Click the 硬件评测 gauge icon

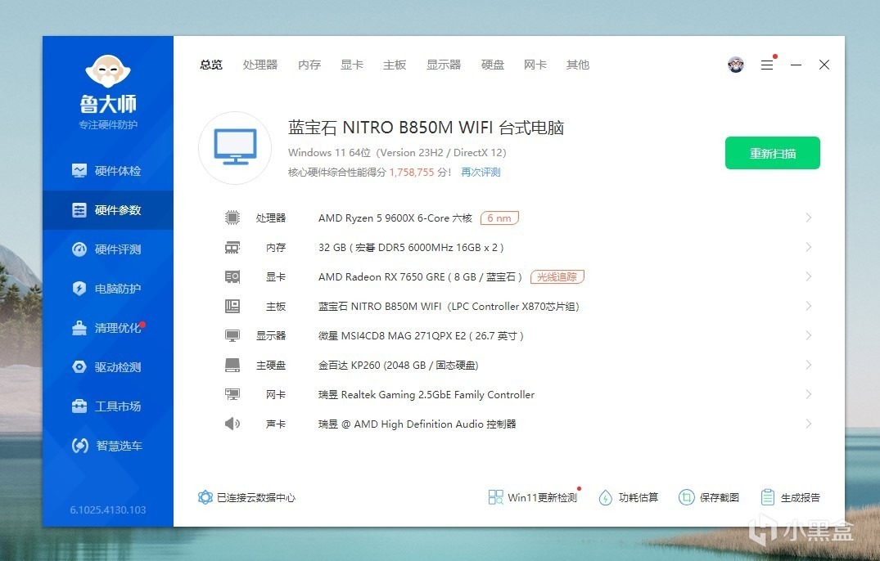[x=79, y=249]
